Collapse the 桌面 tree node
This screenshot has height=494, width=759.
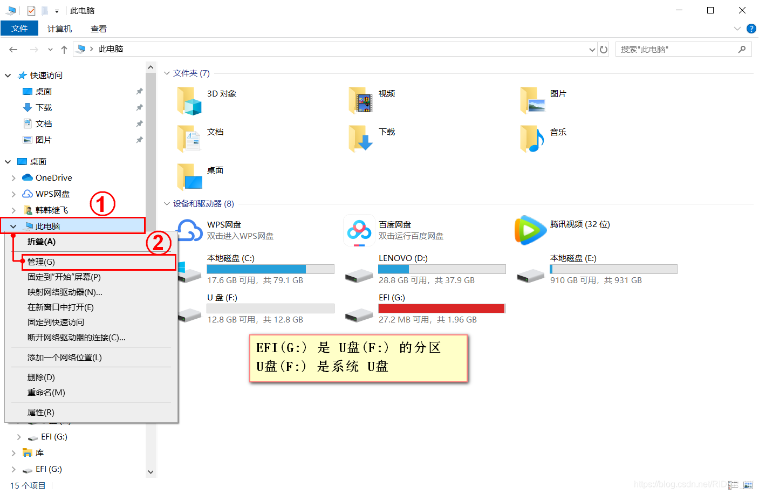click(x=8, y=162)
